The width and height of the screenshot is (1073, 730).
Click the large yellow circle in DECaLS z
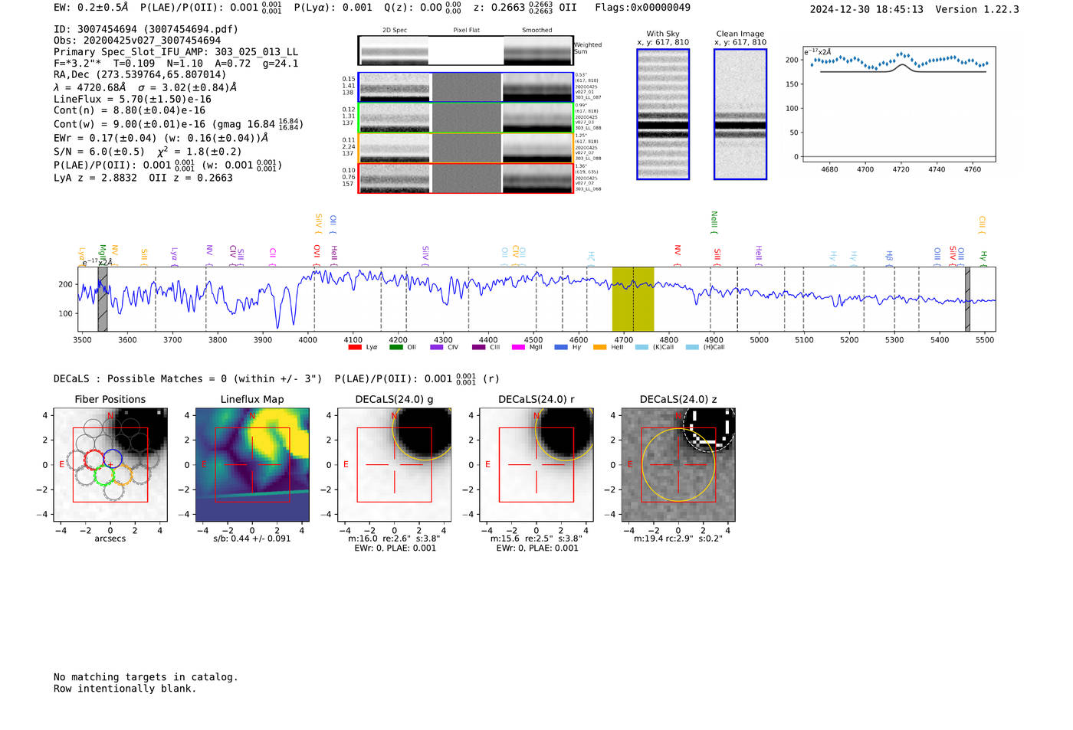(x=678, y=465)
